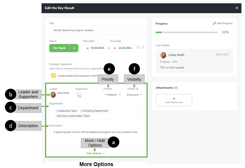Click the progress bar
The width and height of the screenshot is (245, 168).
187,32
